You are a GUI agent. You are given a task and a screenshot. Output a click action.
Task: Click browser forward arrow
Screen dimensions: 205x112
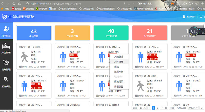[8, 3]
